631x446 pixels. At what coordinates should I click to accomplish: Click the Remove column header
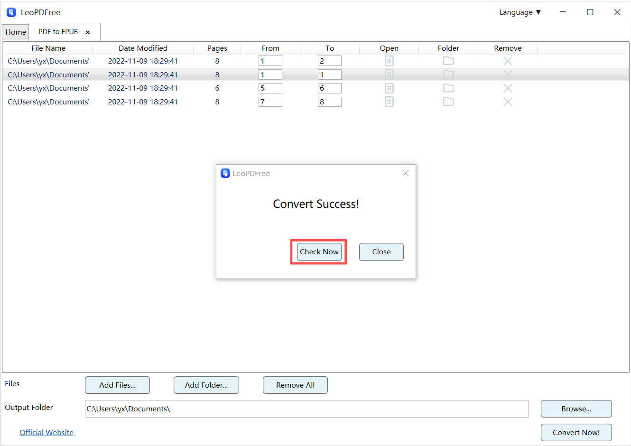[508, 48]
